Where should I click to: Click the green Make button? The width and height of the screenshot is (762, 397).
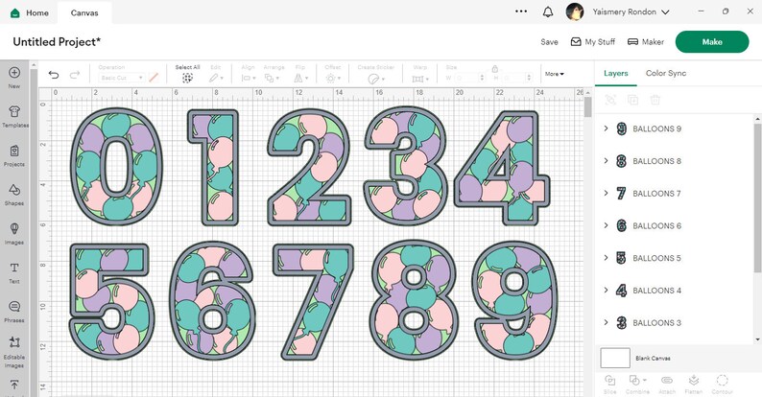[712, 42]
